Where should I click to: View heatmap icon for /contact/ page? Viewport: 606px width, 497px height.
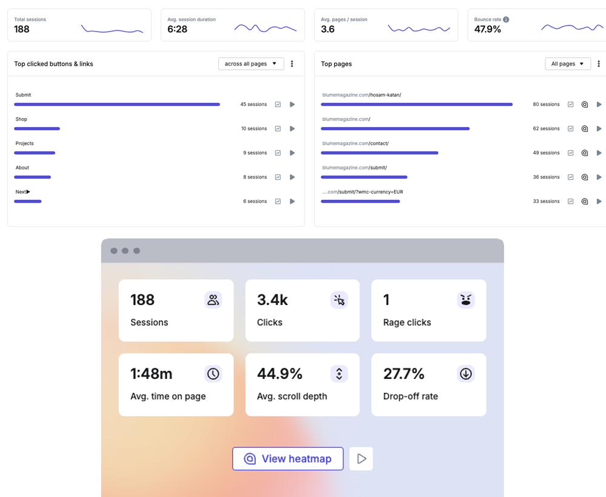coord(585,153)
